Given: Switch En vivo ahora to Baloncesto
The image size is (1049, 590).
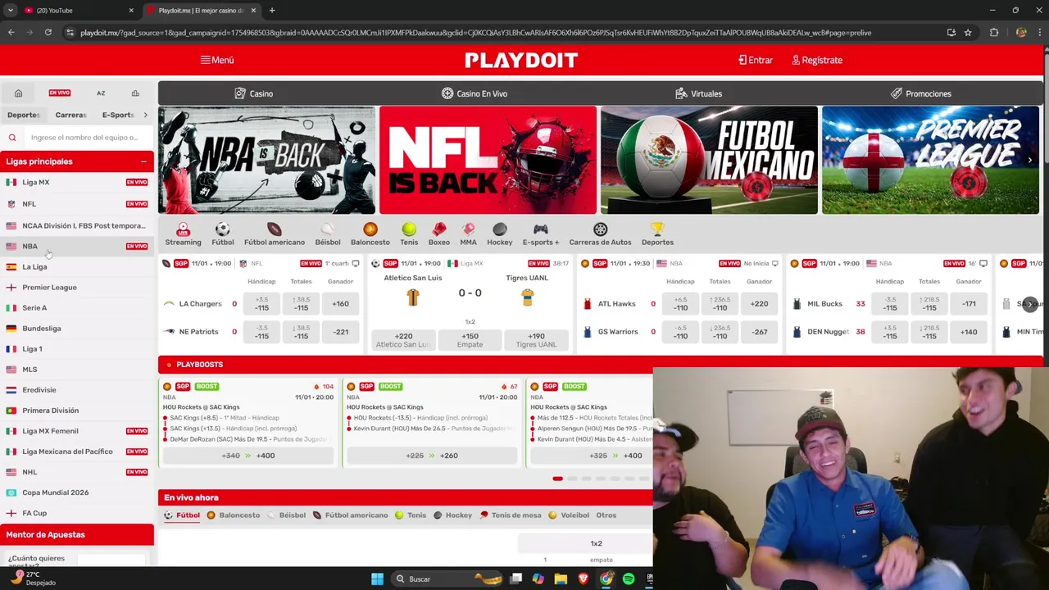Looking at the screenshot, I should tap(234, 515).
